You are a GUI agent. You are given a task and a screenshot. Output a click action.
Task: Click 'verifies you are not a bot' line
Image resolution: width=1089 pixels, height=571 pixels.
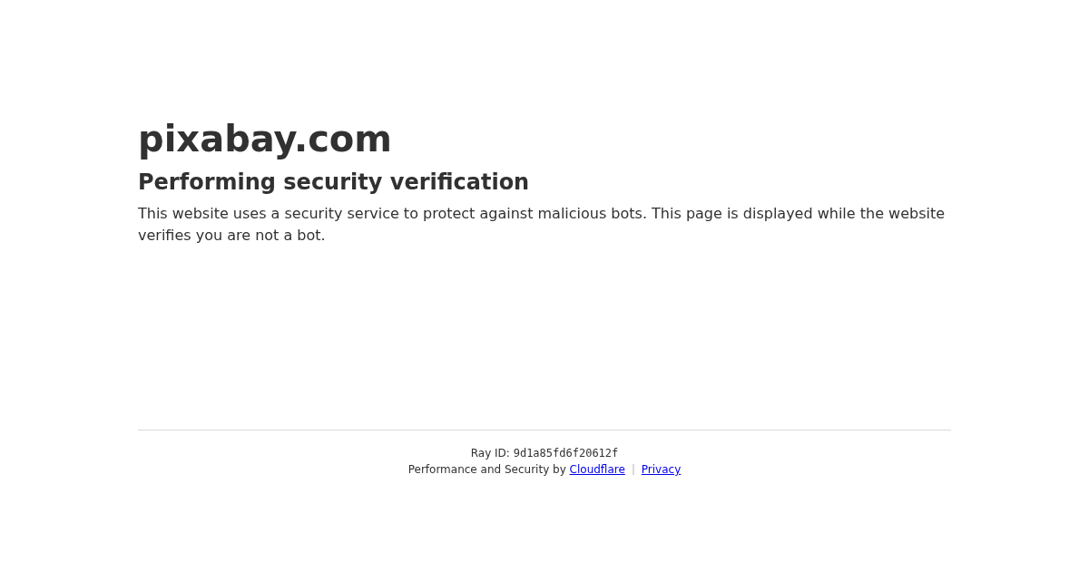click(231, 236)
